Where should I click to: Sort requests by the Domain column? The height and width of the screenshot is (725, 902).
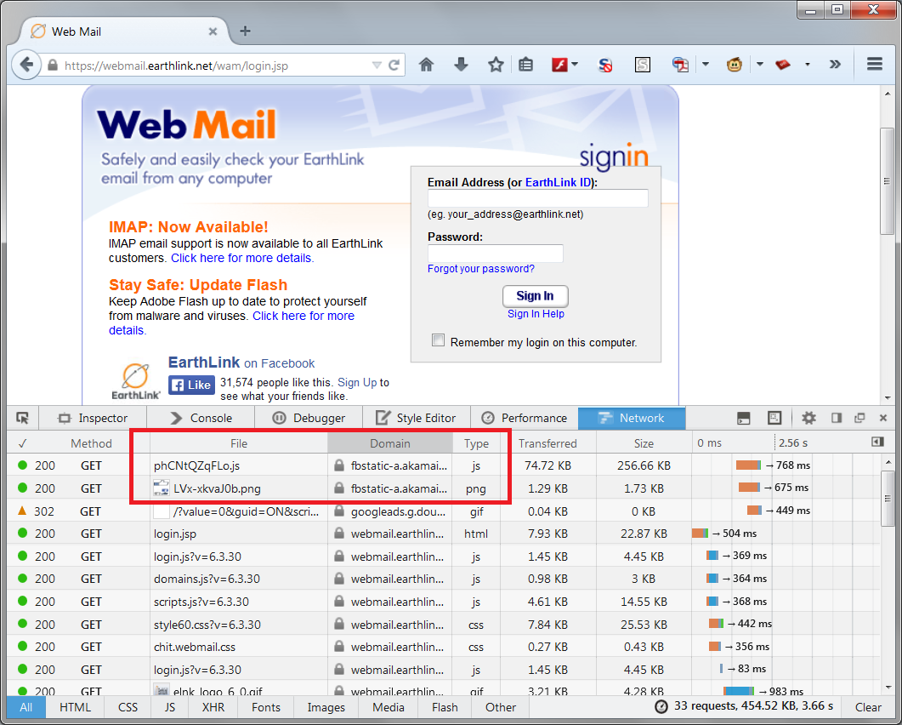coord(390,442)
